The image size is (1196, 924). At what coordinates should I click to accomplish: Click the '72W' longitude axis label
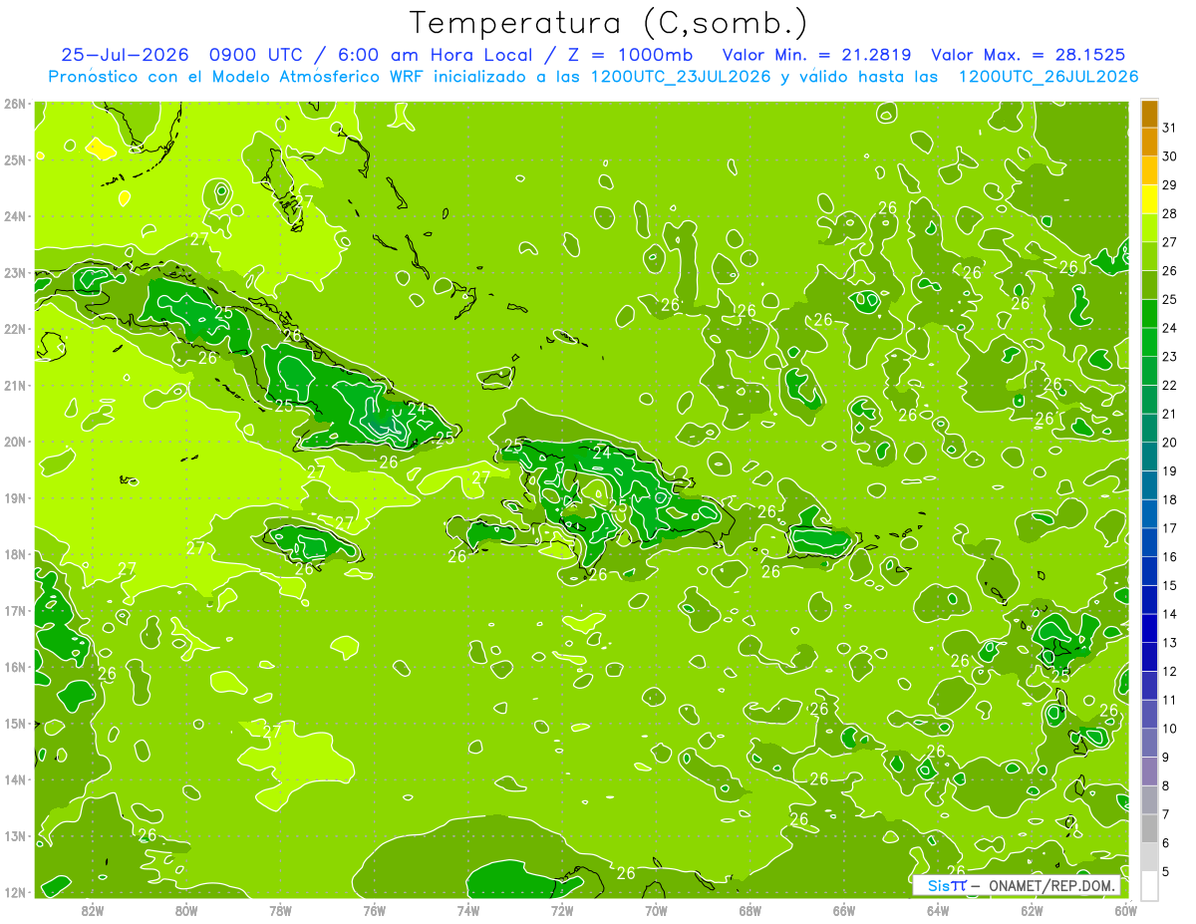[562, 911]
